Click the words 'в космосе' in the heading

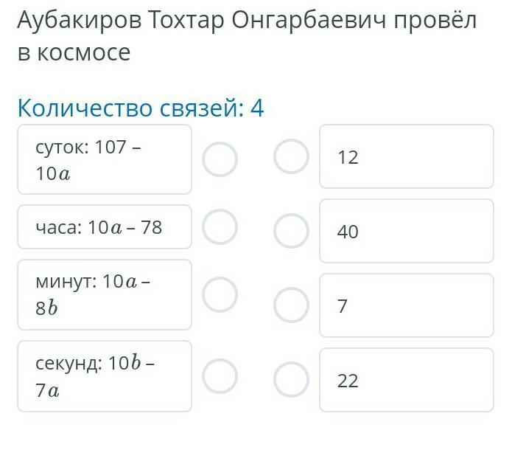[x=74, y=52]
